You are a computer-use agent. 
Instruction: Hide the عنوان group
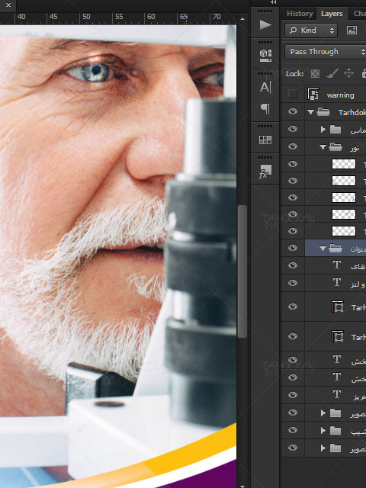pyautogui.click(x=293, y=248)
